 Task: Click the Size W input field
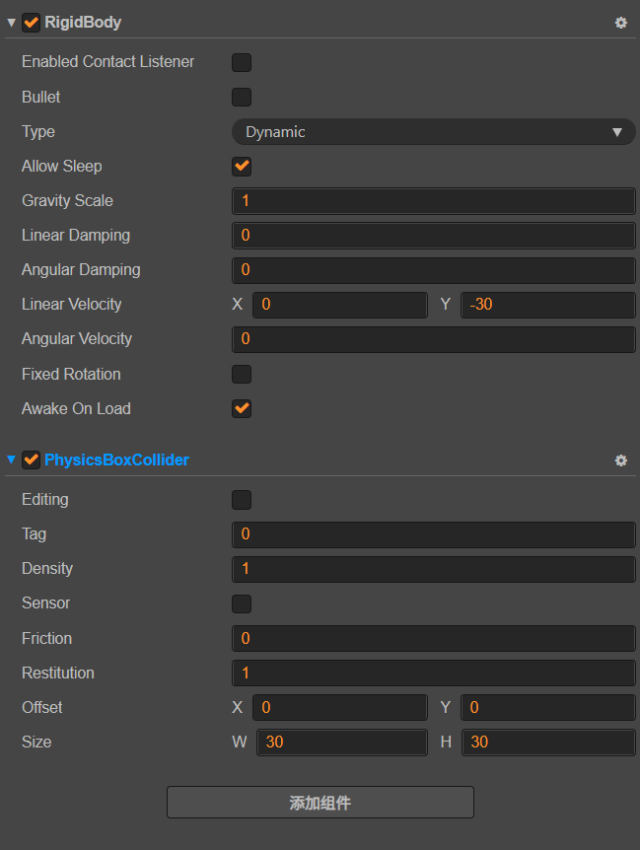(x=341, y=743)
